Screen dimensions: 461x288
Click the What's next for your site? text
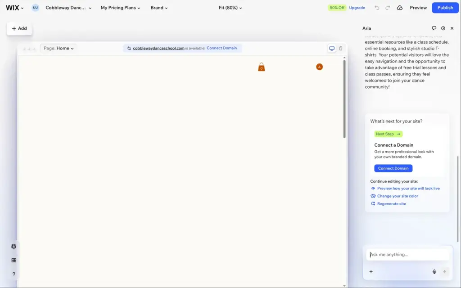tap(396, 121)
